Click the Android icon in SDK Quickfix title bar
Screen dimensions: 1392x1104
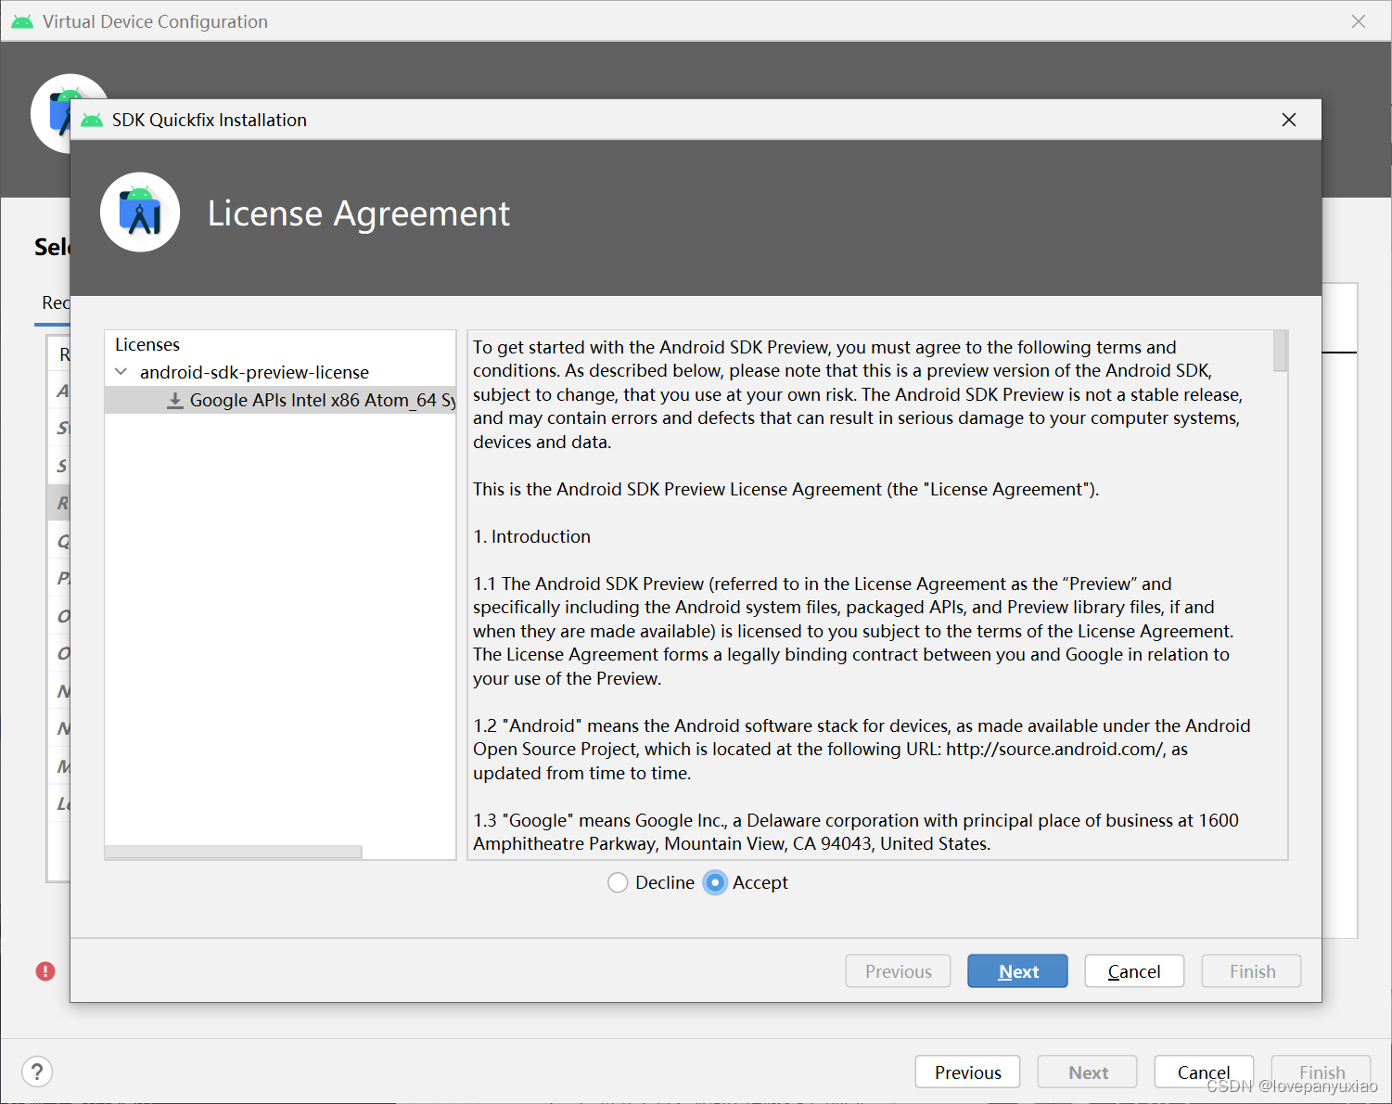pyautogui.click(x=92, y=120)
